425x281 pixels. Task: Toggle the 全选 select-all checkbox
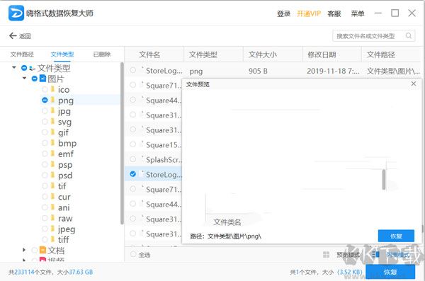pyautogui.click(x=133, y=254)
